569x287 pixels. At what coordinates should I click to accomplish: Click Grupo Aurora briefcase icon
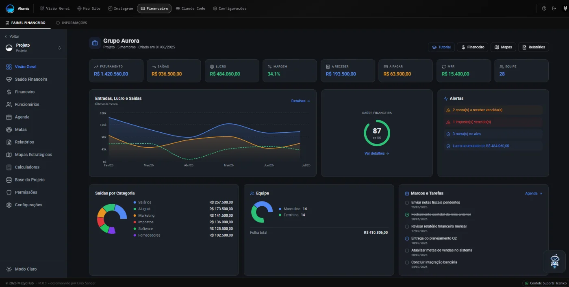95,43
